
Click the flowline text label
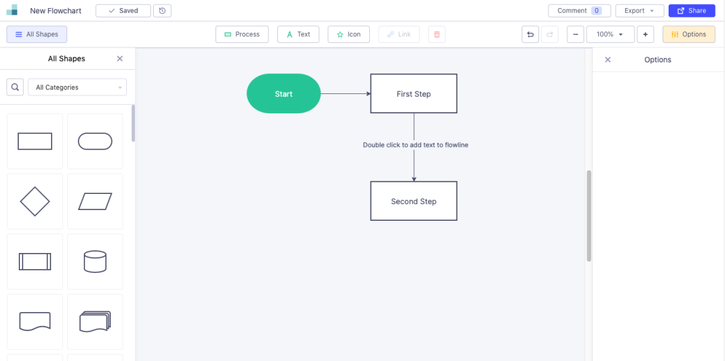pyautogui.click(x=416, y=145)
